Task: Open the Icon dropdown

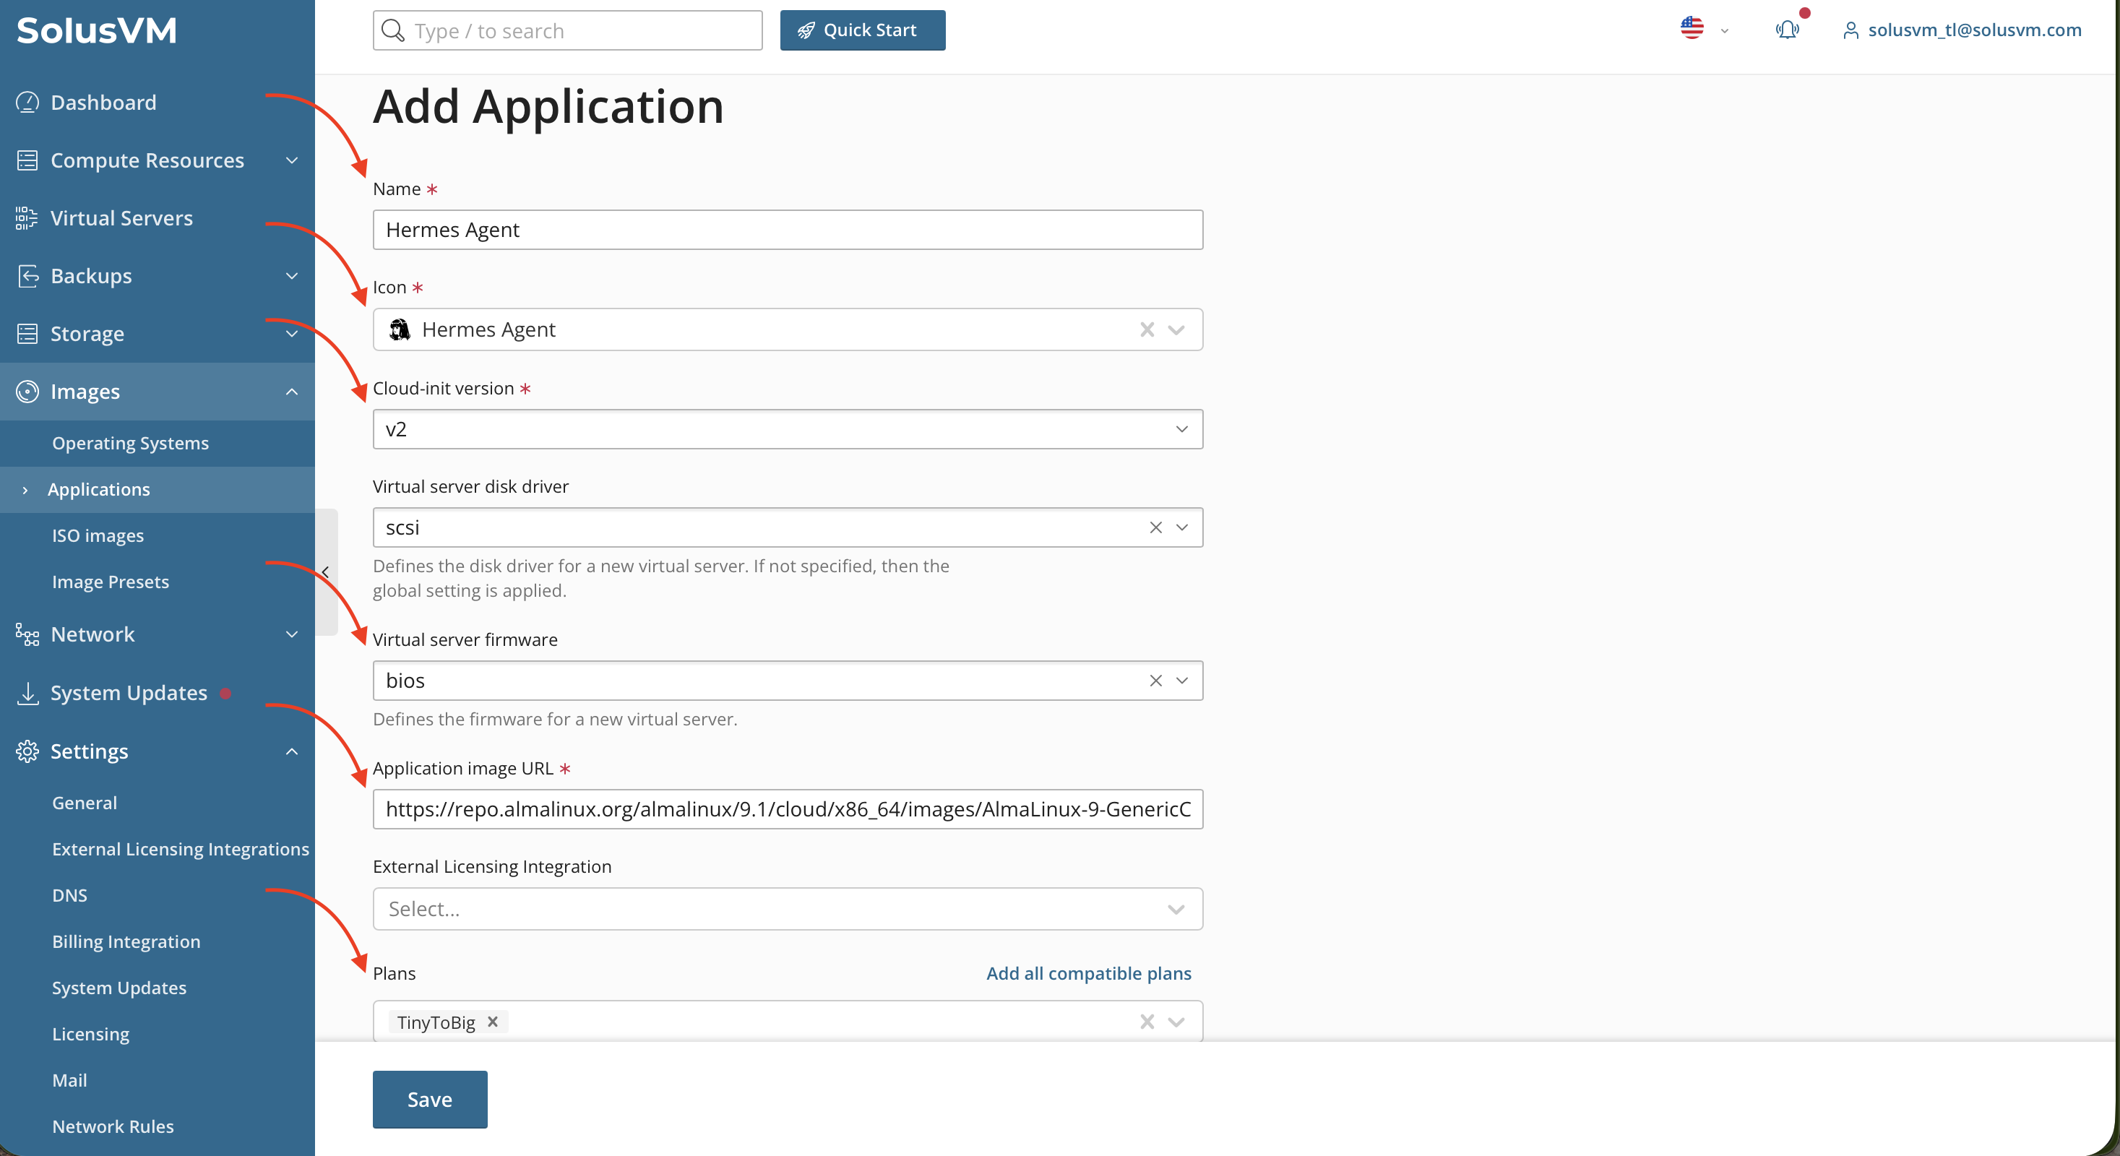Action: [x=1177, y=330]
